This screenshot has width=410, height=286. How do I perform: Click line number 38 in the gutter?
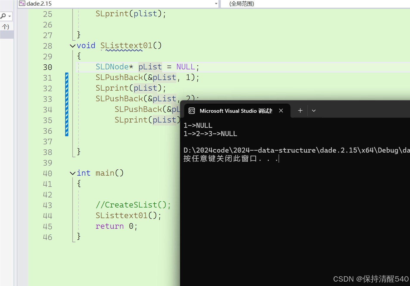pyautogui.click(x=48, y=152)
